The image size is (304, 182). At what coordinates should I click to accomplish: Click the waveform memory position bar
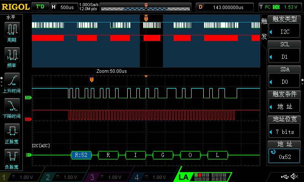(x=146, y=7)
